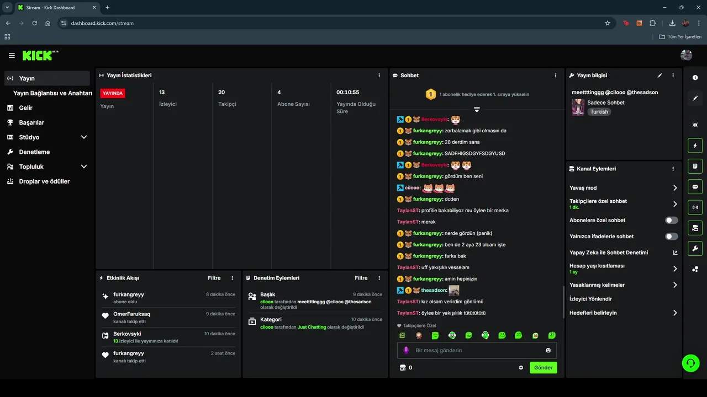Open AI chat moderation external-link icon
Image resolution: width=707 pixels, height=397 pixels.
pos(675,253)
